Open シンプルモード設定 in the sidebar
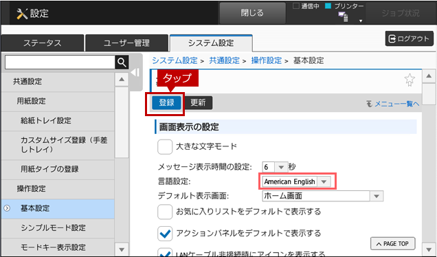437x257 pixels. (58, 228)
